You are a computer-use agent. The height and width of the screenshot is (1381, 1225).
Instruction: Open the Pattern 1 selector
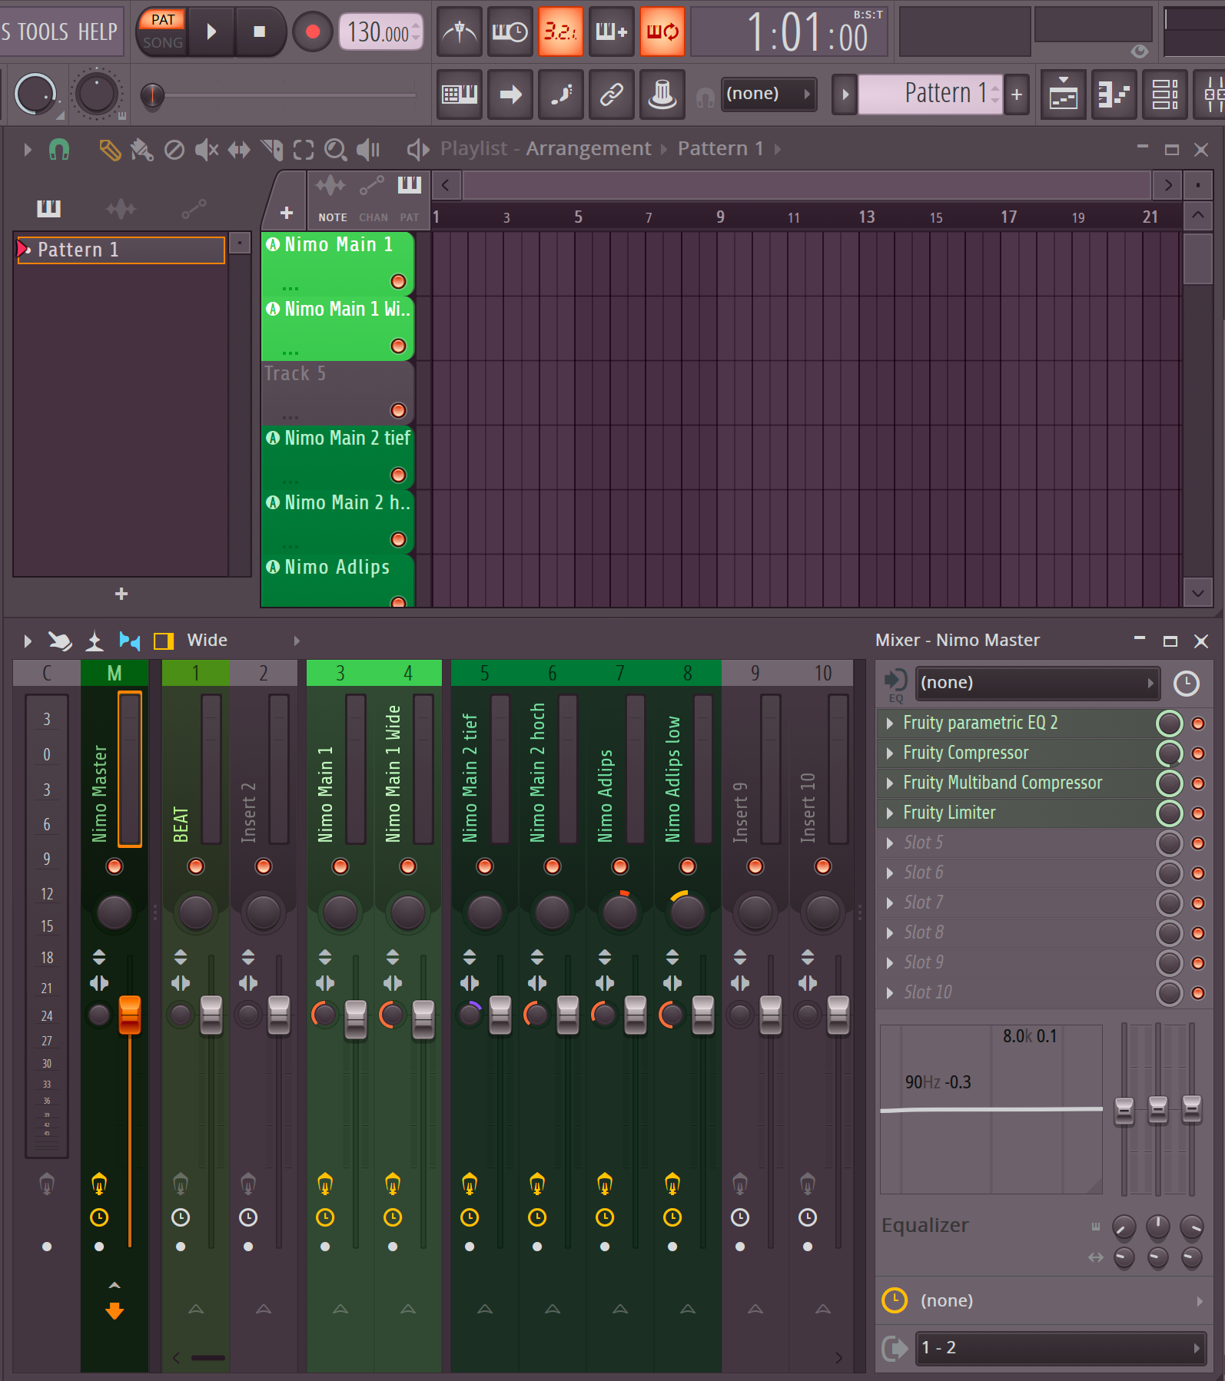coord(930,94)
